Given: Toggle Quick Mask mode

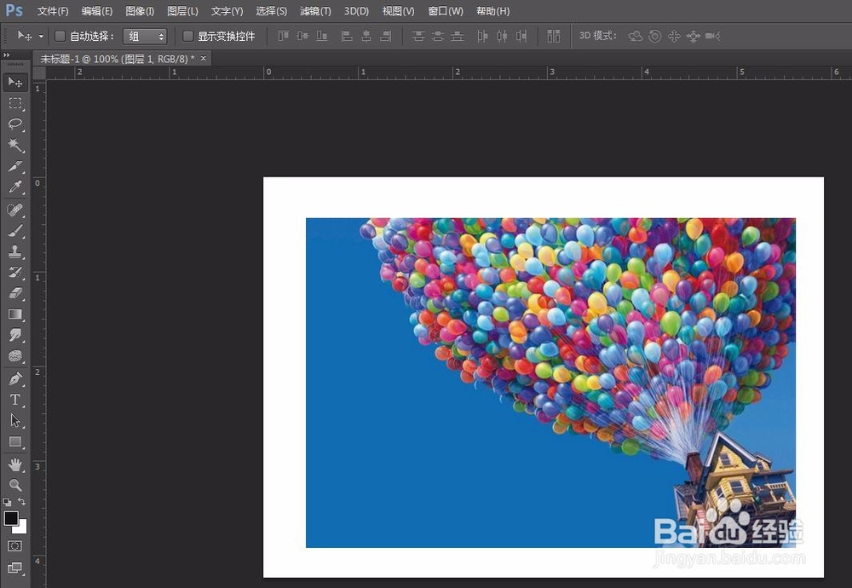Looking at the screenshot, I should [x=15, y=545].
